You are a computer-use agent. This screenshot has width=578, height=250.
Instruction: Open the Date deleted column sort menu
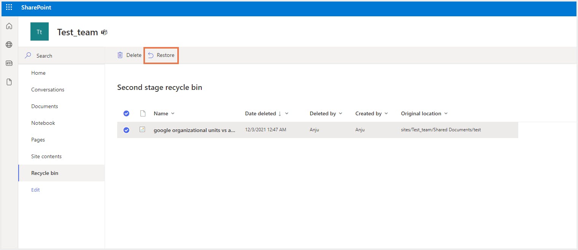coord(287,113)
